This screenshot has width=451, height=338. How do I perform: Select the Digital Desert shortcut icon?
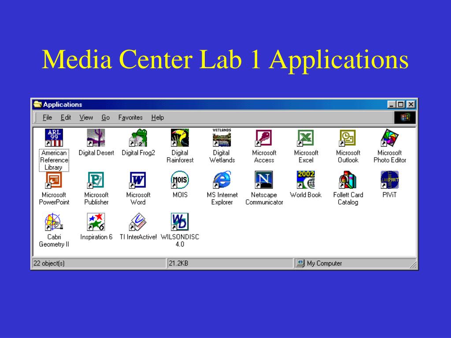[x=96, y=137]
